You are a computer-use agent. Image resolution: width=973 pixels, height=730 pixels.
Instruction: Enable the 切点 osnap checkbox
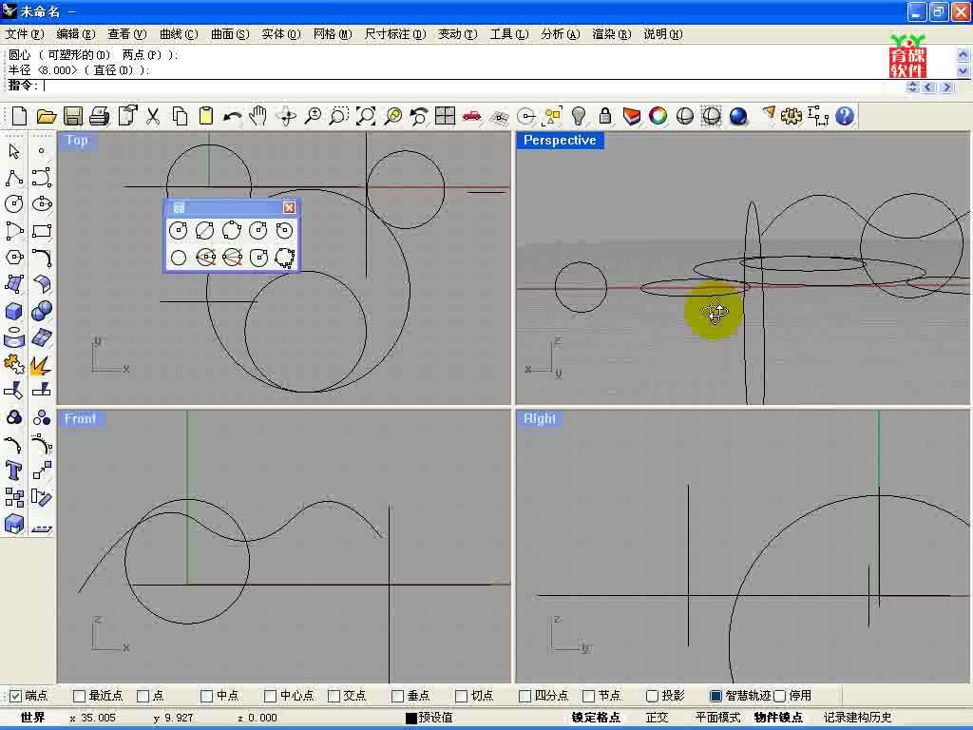pyautogui.click(x=461, y=696)
